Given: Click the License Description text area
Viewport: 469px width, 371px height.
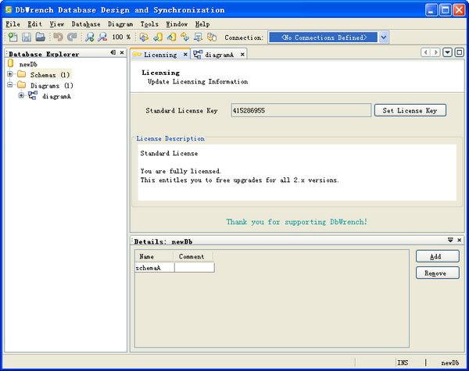Looking at the screenshot, I should coord(297,173).
